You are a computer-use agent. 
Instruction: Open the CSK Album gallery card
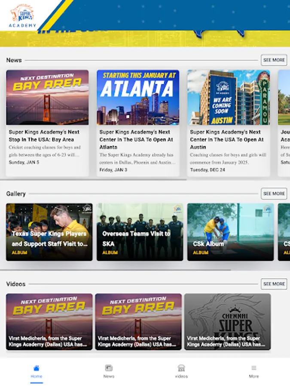231,232
